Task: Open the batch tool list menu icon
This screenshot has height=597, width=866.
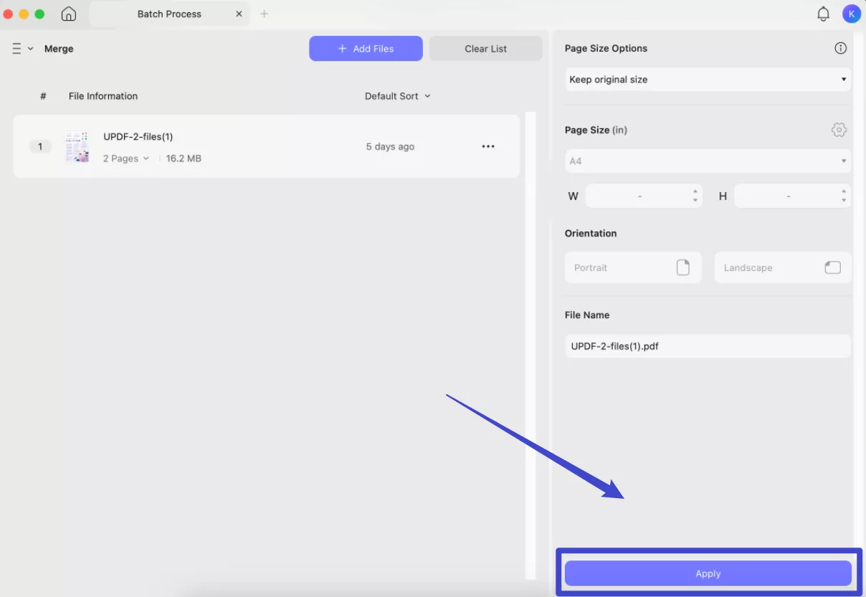Action: (x=17, y=49)
